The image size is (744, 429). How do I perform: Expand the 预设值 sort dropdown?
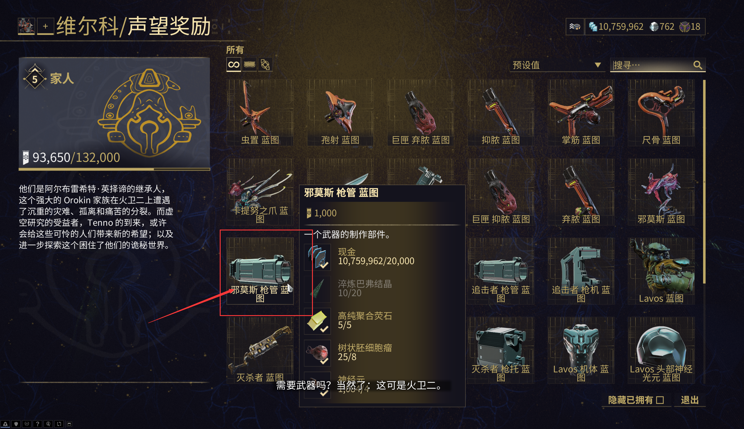[x=557, y=65]
